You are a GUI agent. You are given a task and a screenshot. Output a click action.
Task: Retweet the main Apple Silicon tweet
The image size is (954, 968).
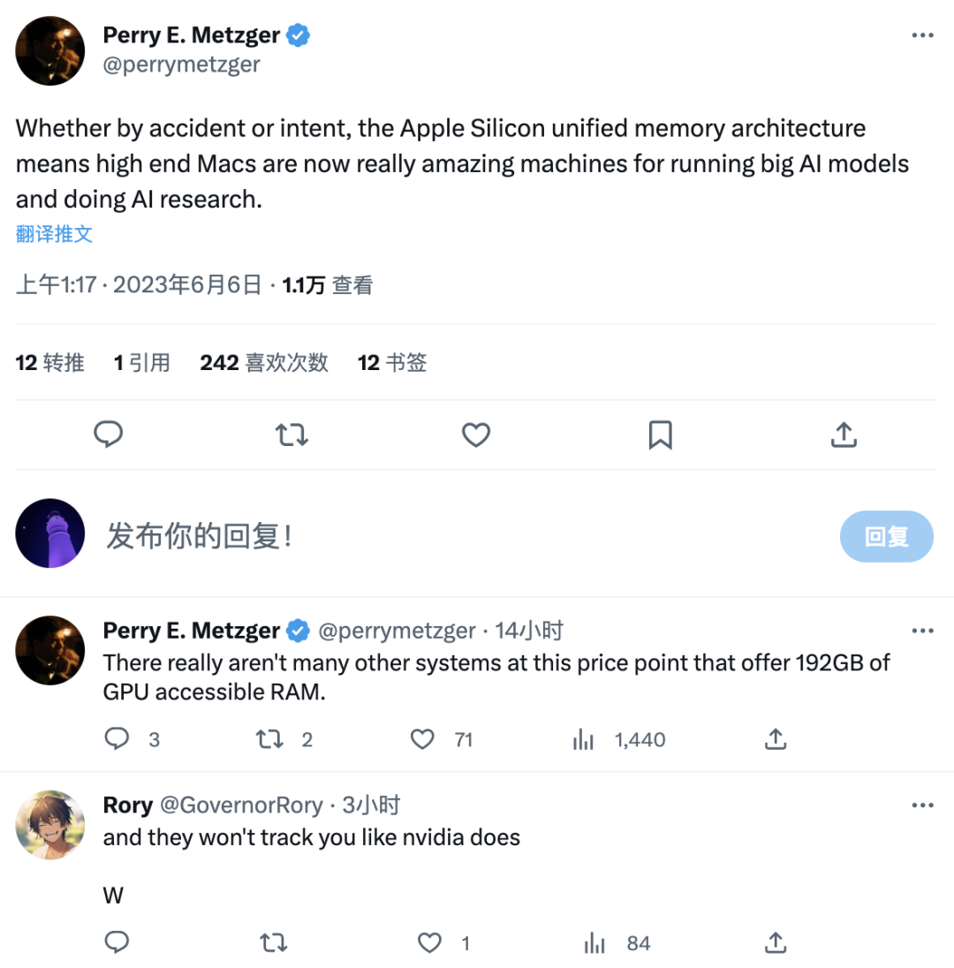click(291, 435)
